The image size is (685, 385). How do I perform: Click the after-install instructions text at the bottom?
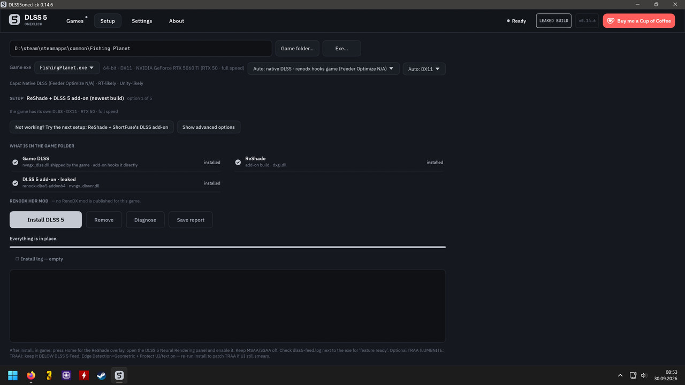[x=227, y=353]
